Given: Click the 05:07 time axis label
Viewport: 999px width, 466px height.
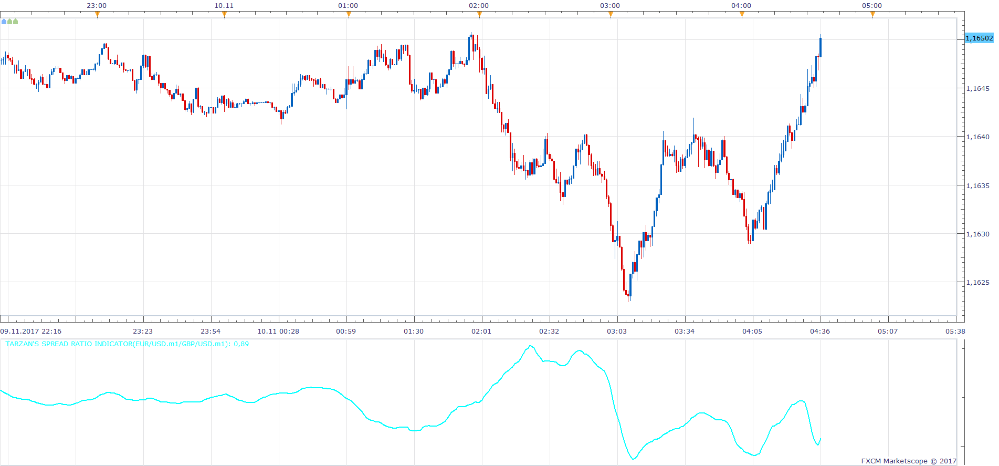Looking at the screenshot, I should click(x=888, y=331).
